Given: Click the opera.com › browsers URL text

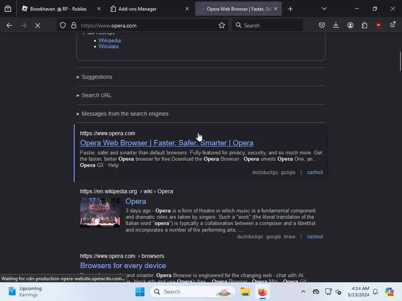Looking at the screenshot, I should pos(122,256).
